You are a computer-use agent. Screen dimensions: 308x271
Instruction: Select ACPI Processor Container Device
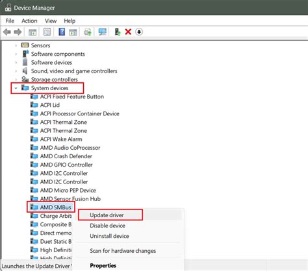(x=80, y=113)
